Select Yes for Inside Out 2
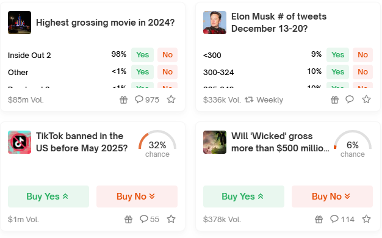The height and width of the screenshot is (238, 382). click(143, 55)
